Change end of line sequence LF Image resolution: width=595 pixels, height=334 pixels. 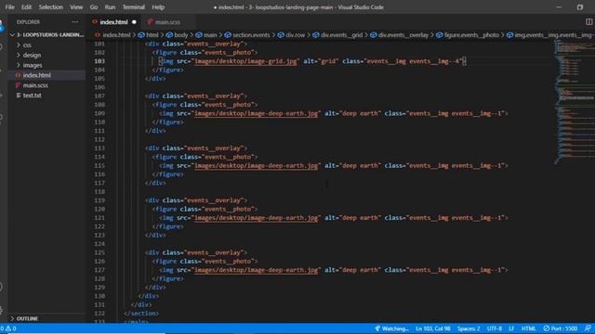coord(511,328)
